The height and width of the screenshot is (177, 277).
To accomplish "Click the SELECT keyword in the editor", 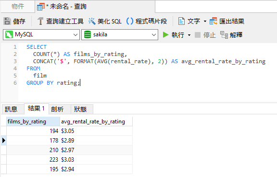I will click(37, 47).
